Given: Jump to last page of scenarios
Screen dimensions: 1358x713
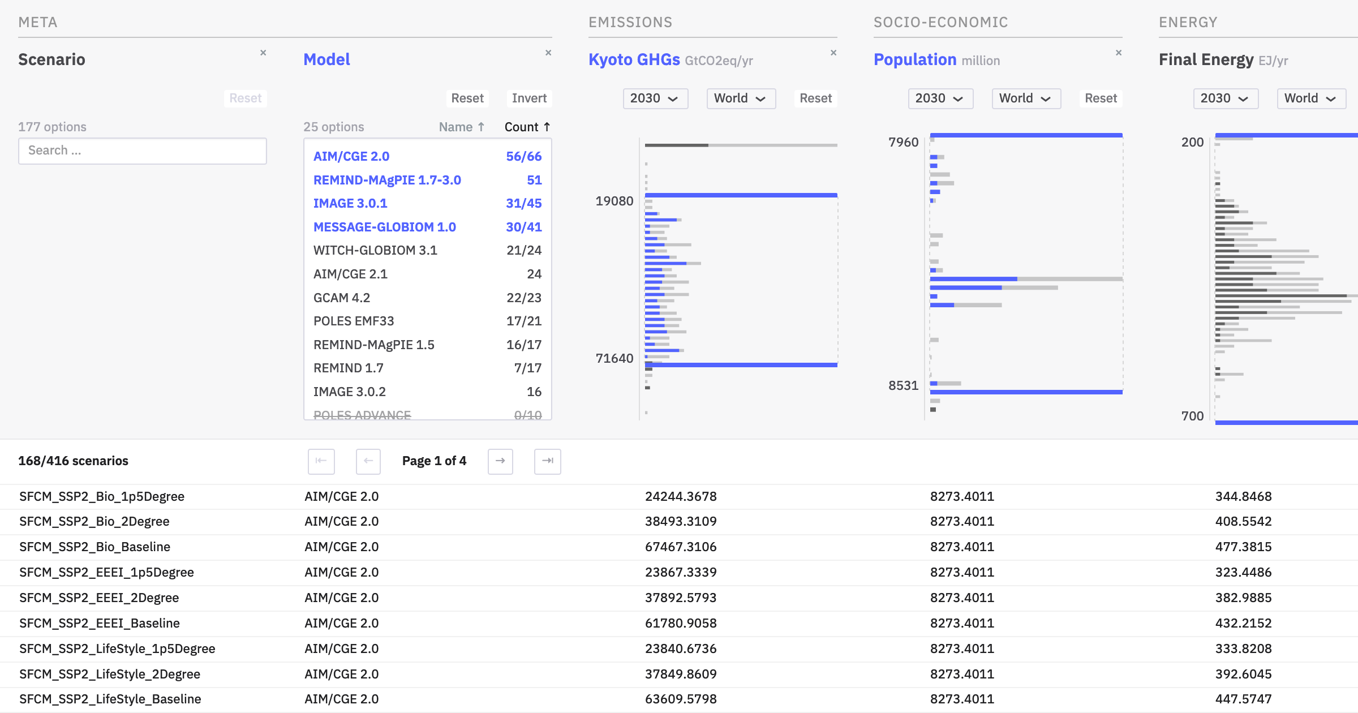Looking at the screenshot, I should pos(548,461).
